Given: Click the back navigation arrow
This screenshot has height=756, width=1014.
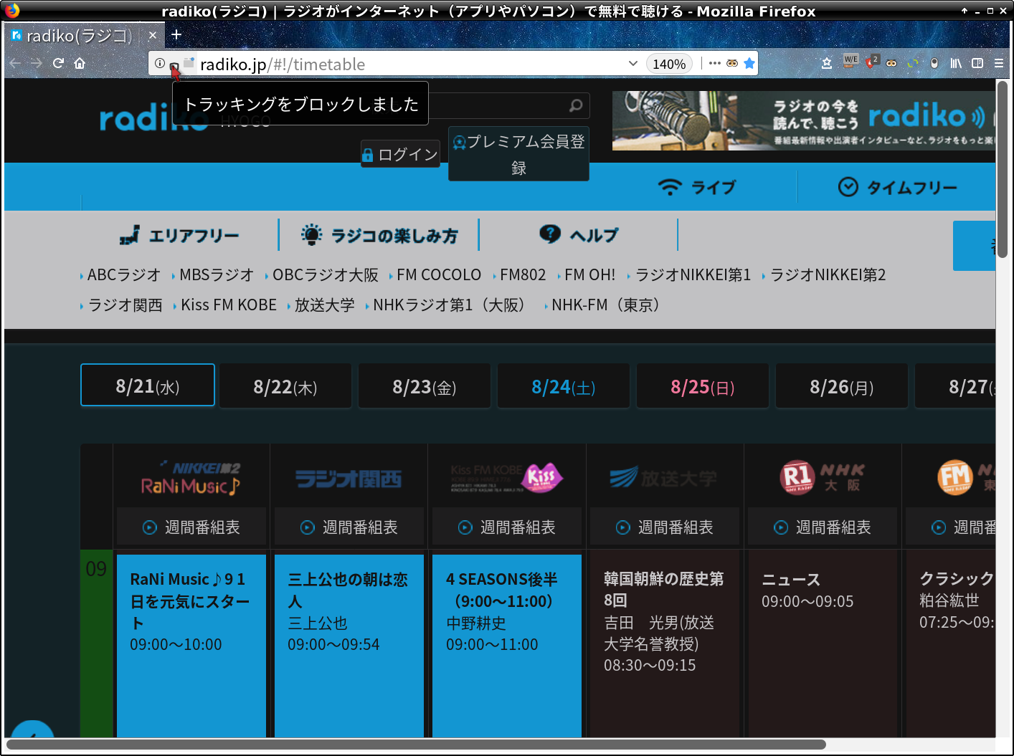Looking at the screenshot, I should pos(15,63).
